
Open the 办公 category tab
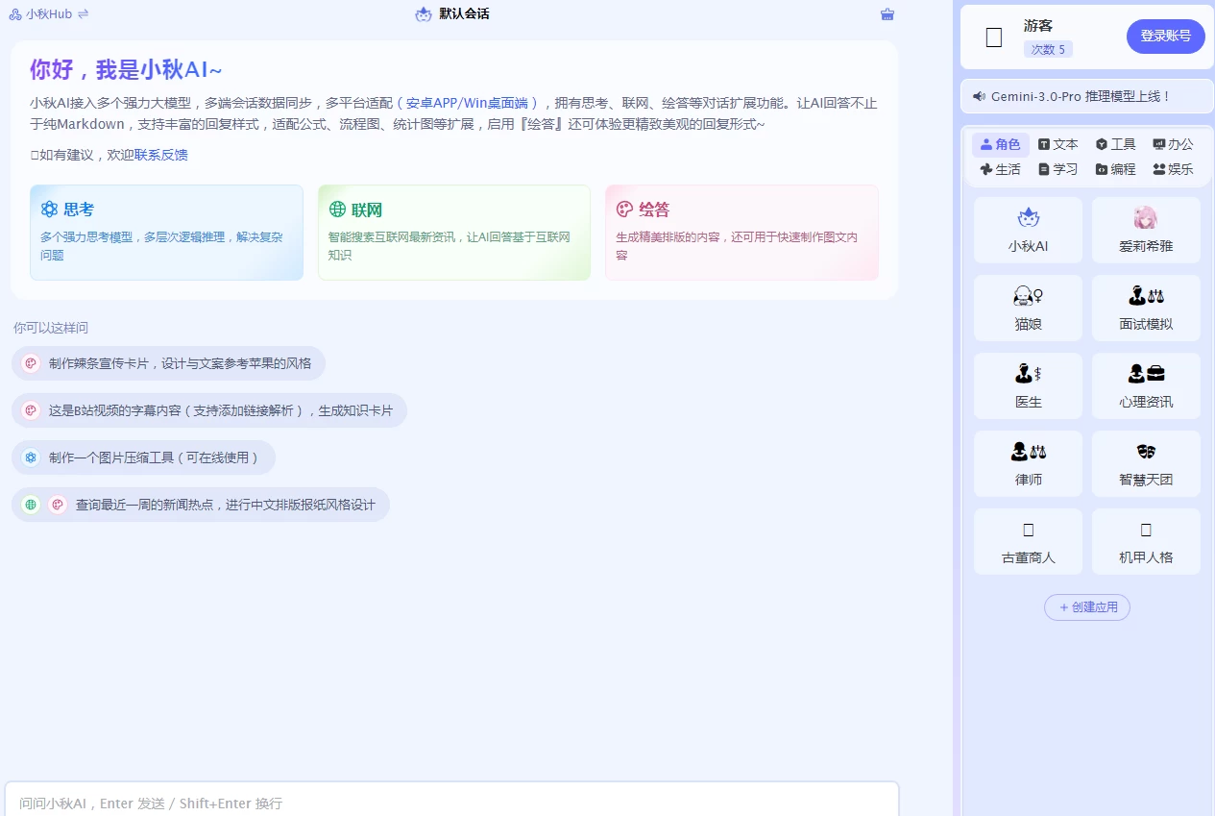click(x=1173, y=144)
